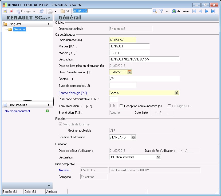Click the Puissance administrative field
The height and width of the screenshot is (196, 221).
(113, 99)
